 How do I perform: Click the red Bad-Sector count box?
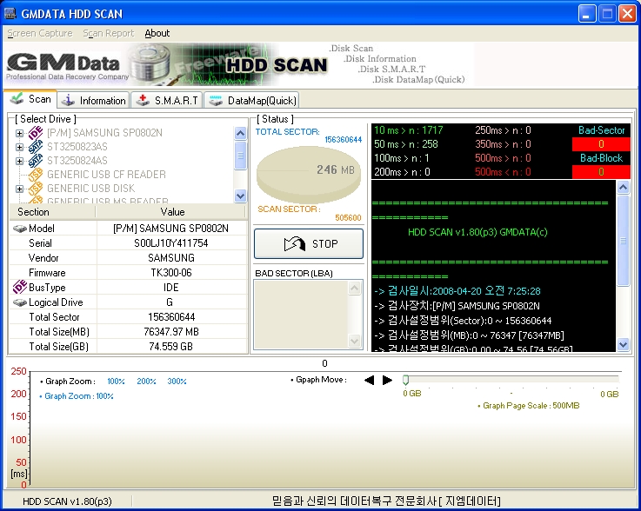(x=601, y=144)
